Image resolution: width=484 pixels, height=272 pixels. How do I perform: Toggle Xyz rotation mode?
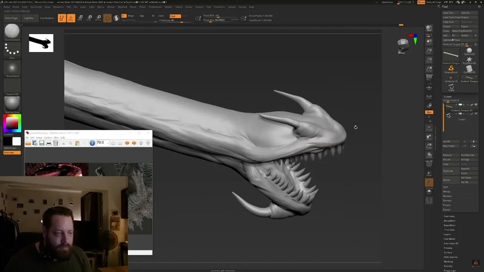pyautogui.click(x=429, y=112)
